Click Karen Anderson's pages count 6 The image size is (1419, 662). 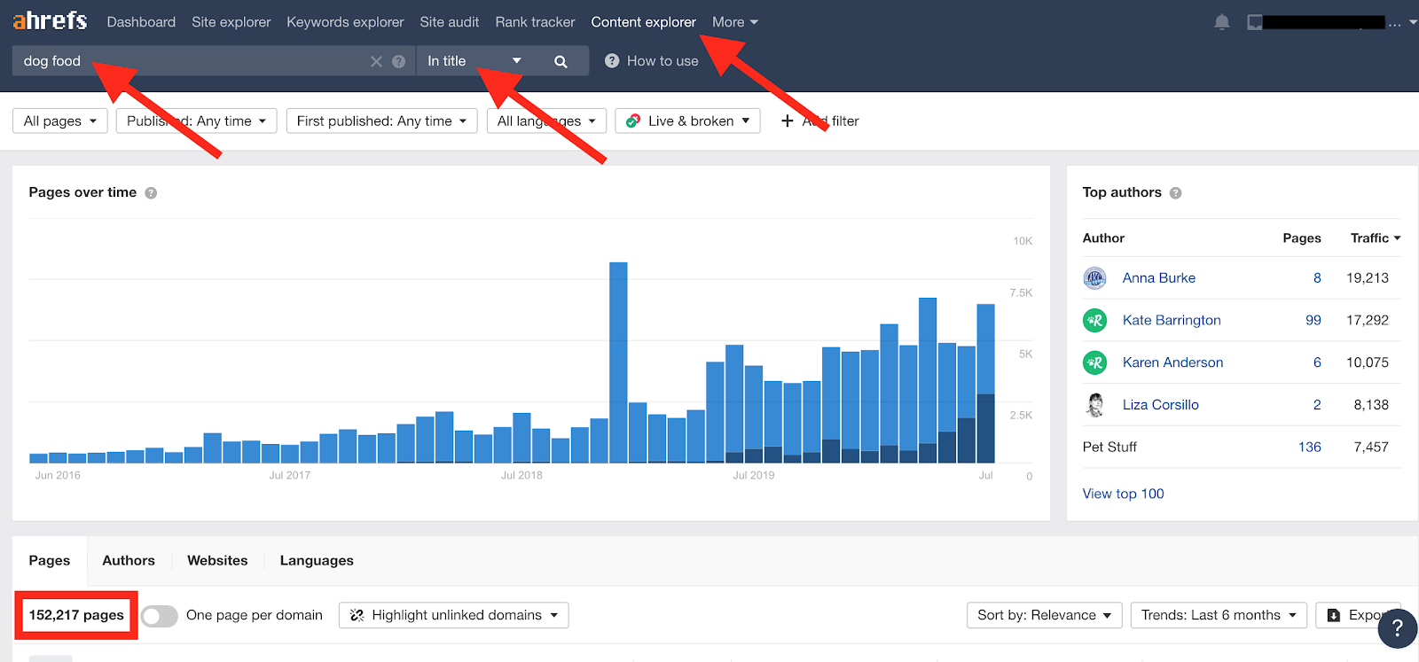click(1317, 362)
